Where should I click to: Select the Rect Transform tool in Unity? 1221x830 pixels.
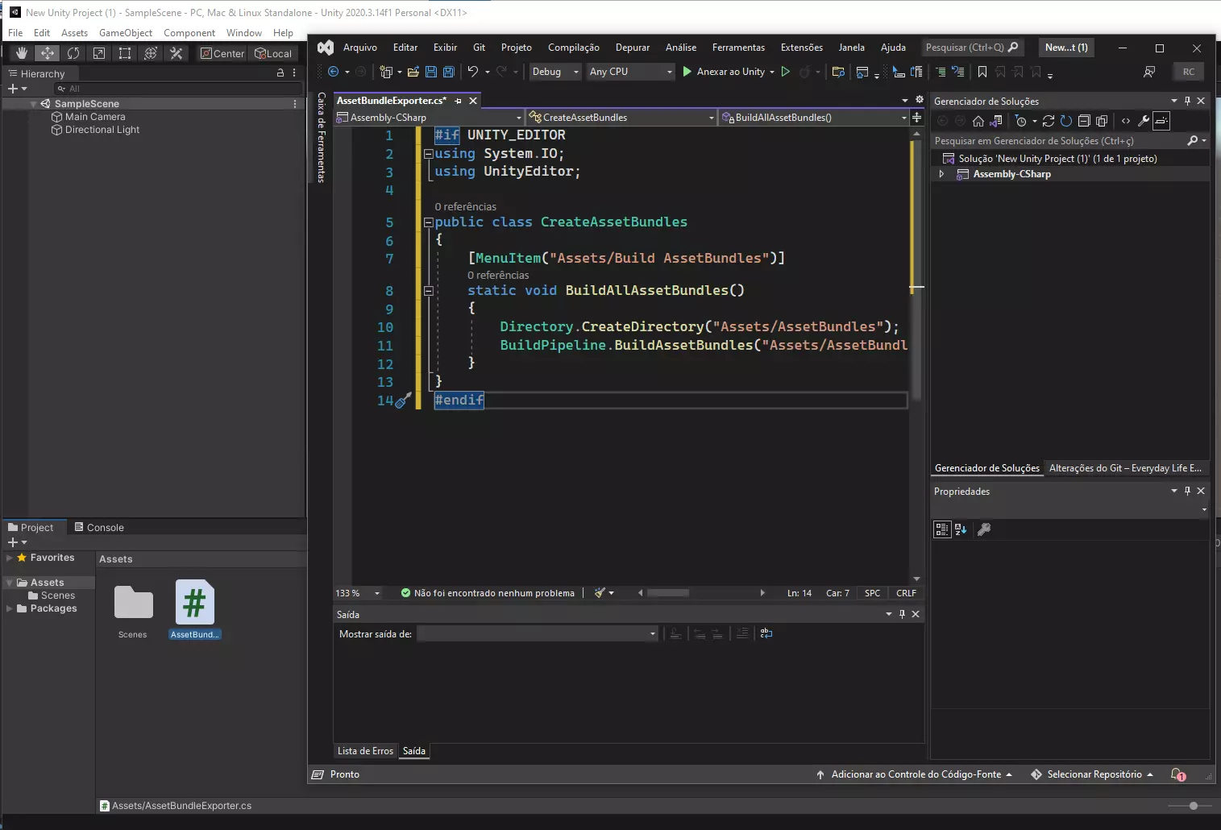125,53
